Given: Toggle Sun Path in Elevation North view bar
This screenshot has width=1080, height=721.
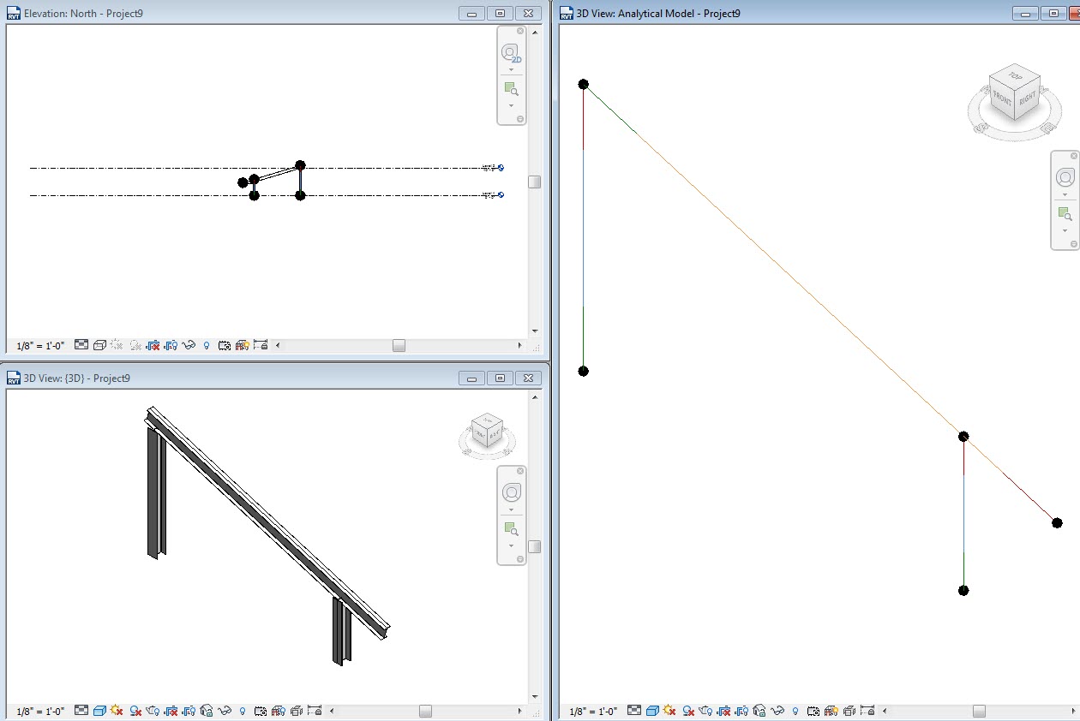Looking at the screenshot, I should click(117, 345).
